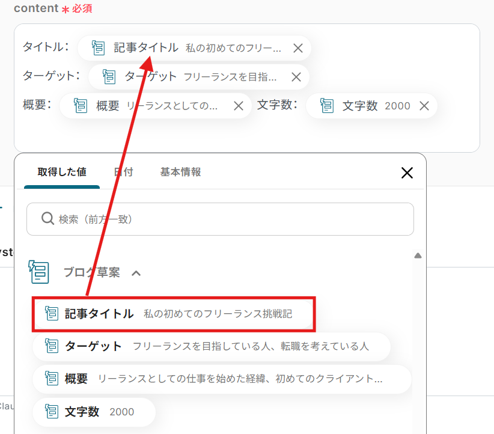
Task: Remove the 概要 chip from content field
Action: point(239,106)
